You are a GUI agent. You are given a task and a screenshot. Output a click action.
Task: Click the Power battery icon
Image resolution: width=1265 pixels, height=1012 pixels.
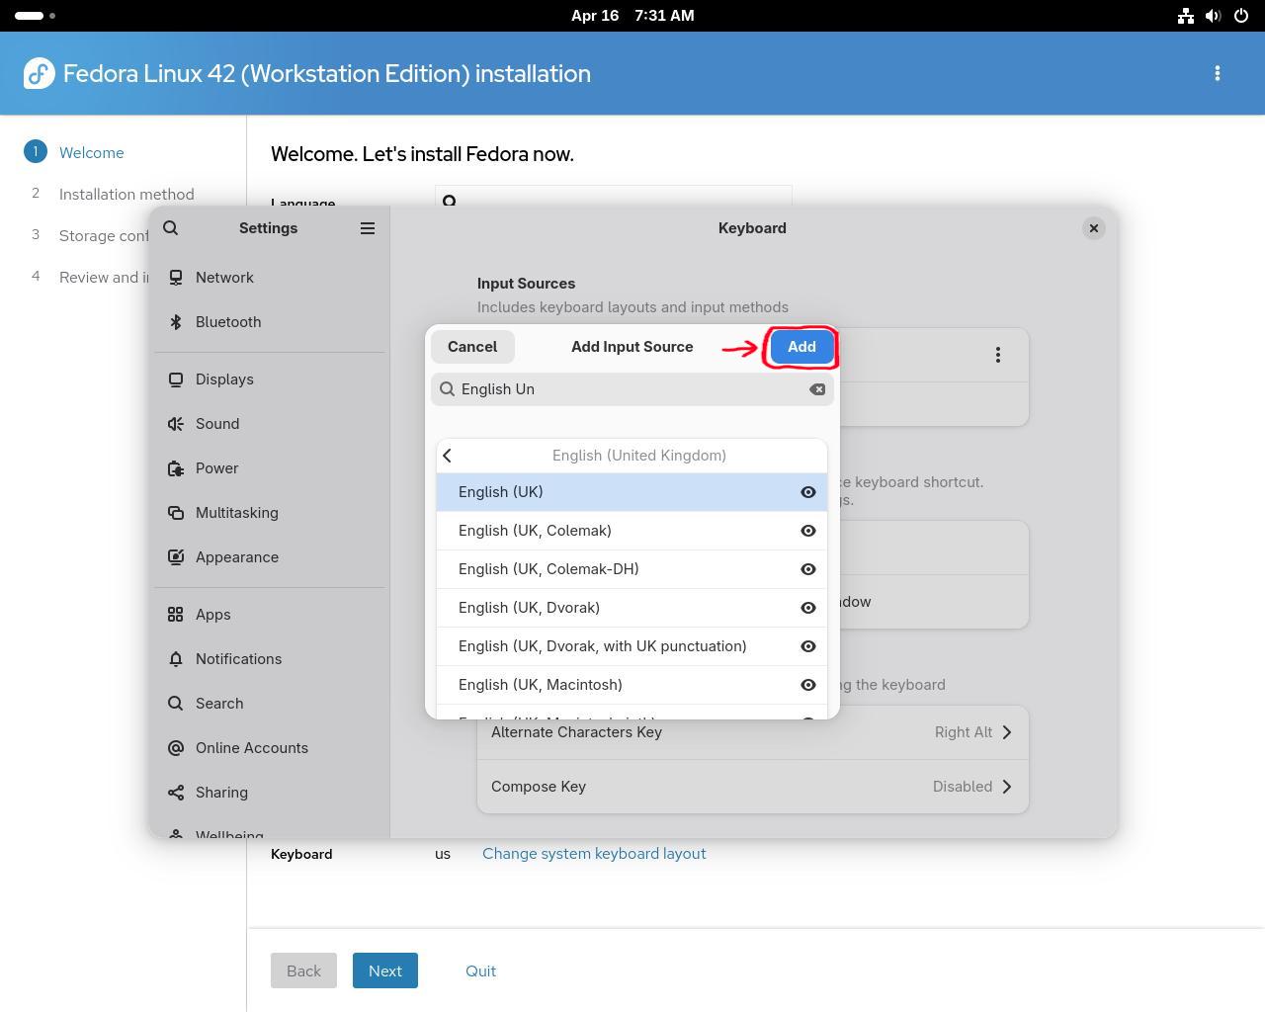(x=176, y=468)
